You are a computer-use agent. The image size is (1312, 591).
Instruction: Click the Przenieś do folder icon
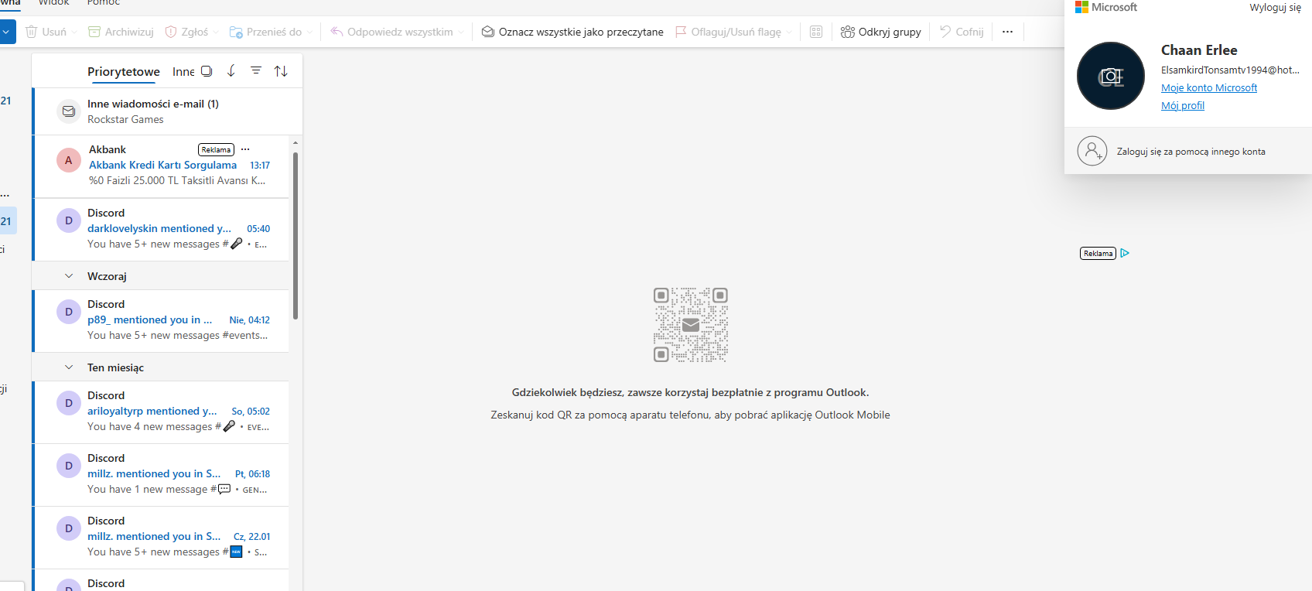(236, 32)
